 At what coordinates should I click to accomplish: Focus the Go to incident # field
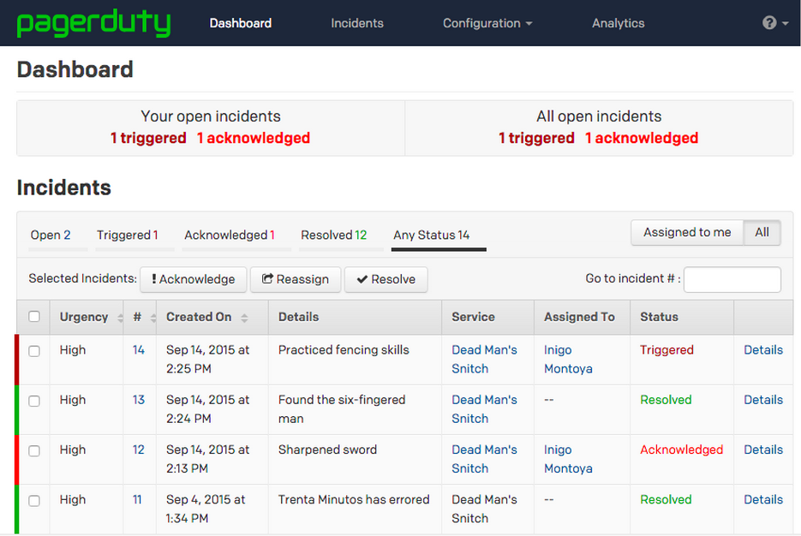pyautogui.click(x=732, y=279)
